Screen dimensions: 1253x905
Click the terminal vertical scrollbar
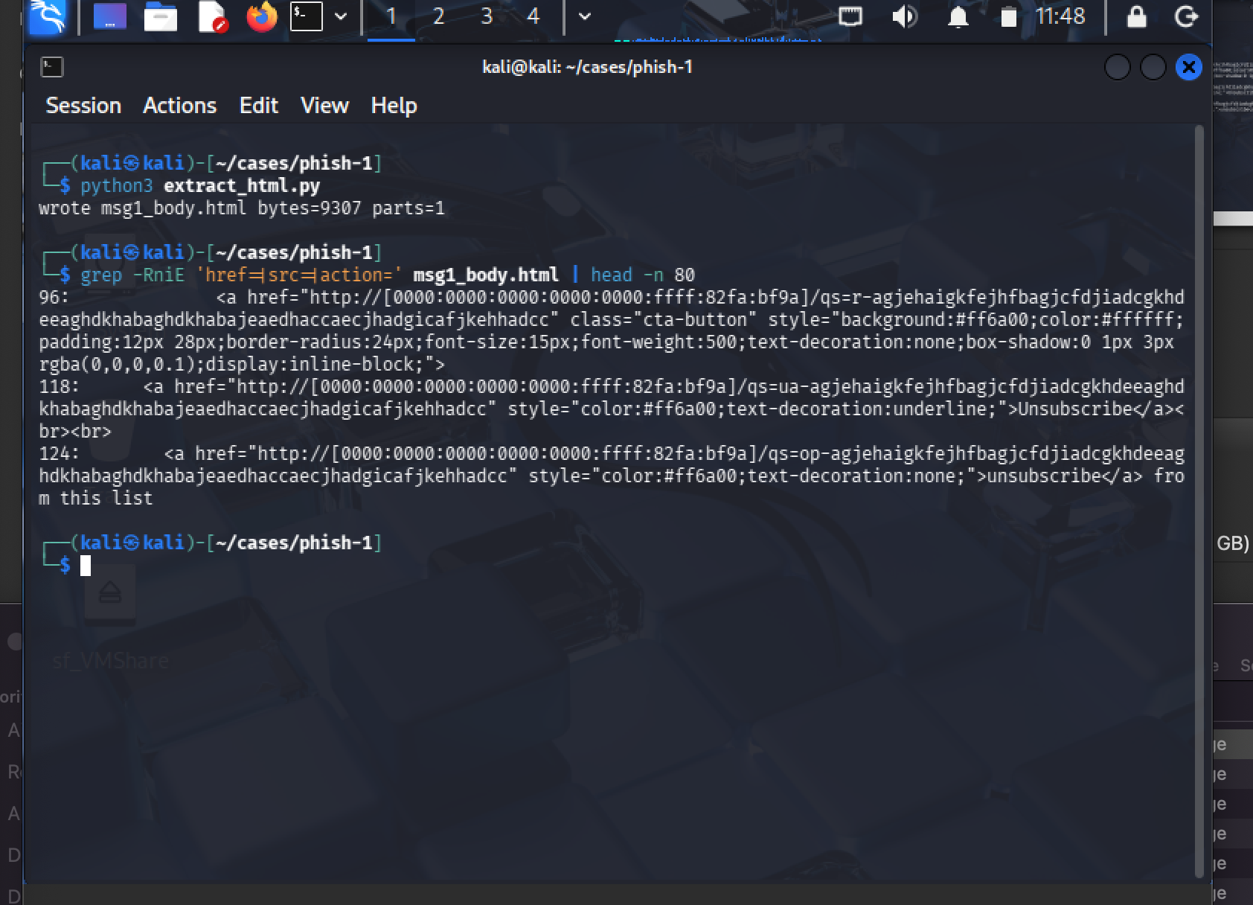tap(1198, 499)
